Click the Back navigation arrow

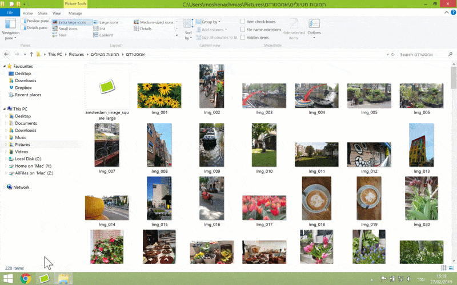click(x=6, y=55)
